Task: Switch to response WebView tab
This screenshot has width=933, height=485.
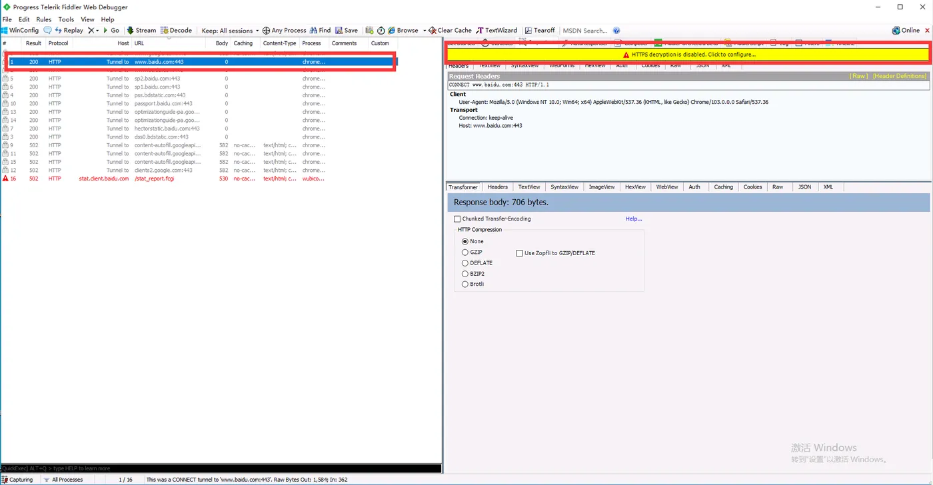Action: coord(667,187)
